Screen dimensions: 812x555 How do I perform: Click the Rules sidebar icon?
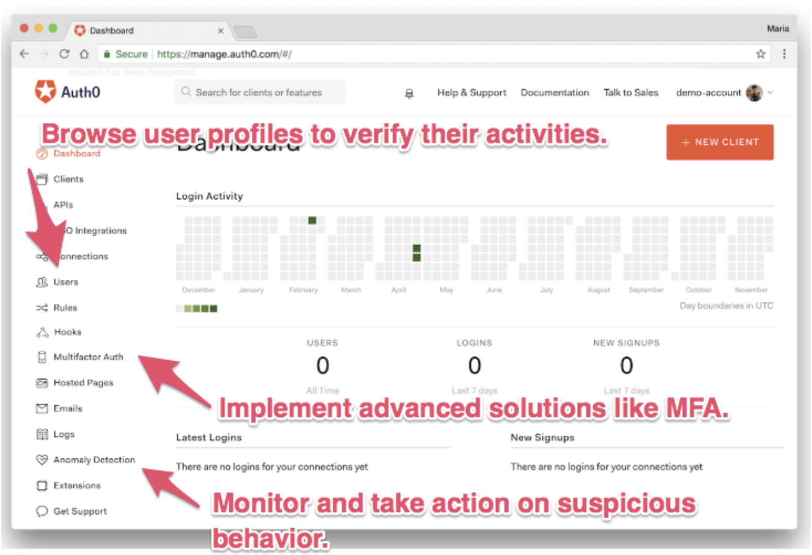tap(42, 307)
